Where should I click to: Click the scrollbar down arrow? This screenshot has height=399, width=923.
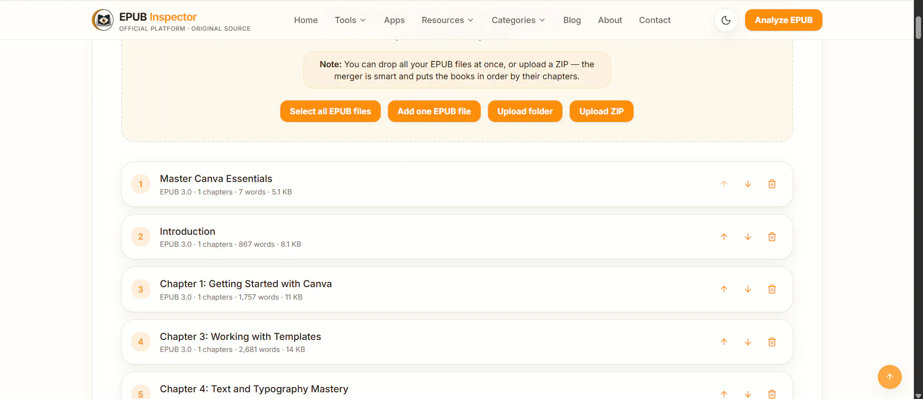[x=918, y=396]
